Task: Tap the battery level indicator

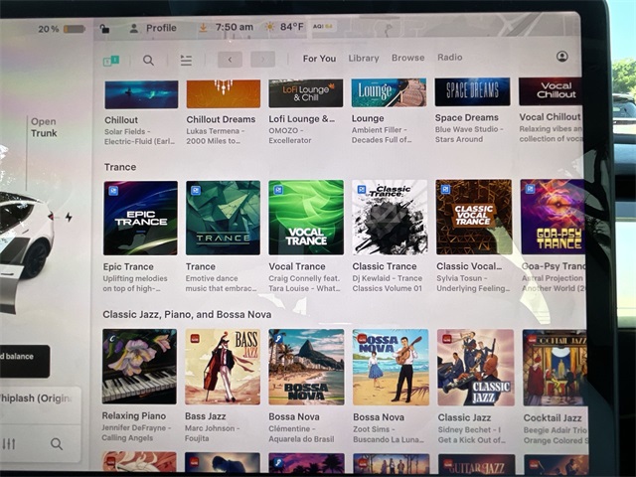Action: (75, 29)
